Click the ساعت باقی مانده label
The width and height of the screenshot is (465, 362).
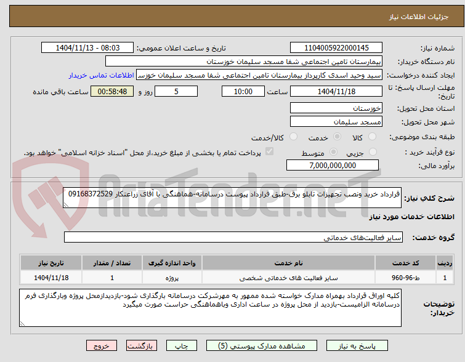pyautogui.click(x=60, y=92)
